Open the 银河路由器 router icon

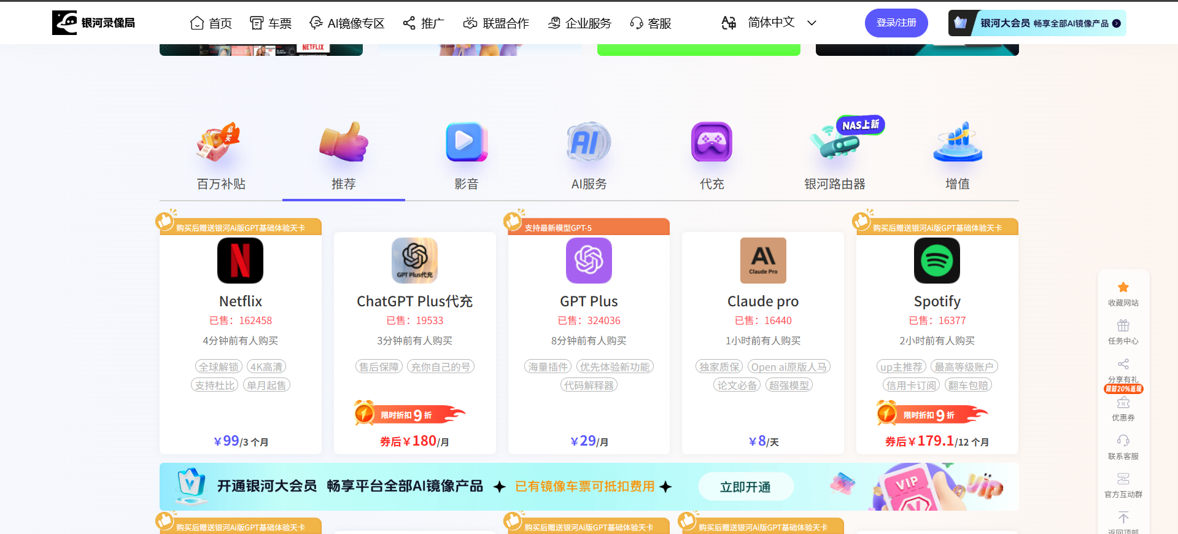835,142
